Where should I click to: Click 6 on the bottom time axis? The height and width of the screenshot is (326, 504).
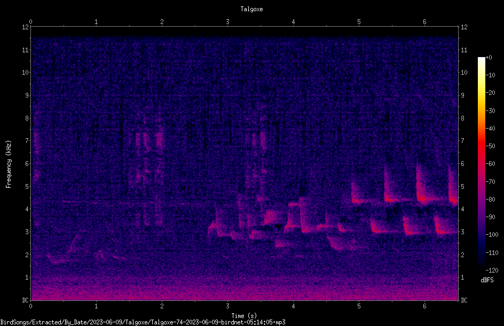424,306
